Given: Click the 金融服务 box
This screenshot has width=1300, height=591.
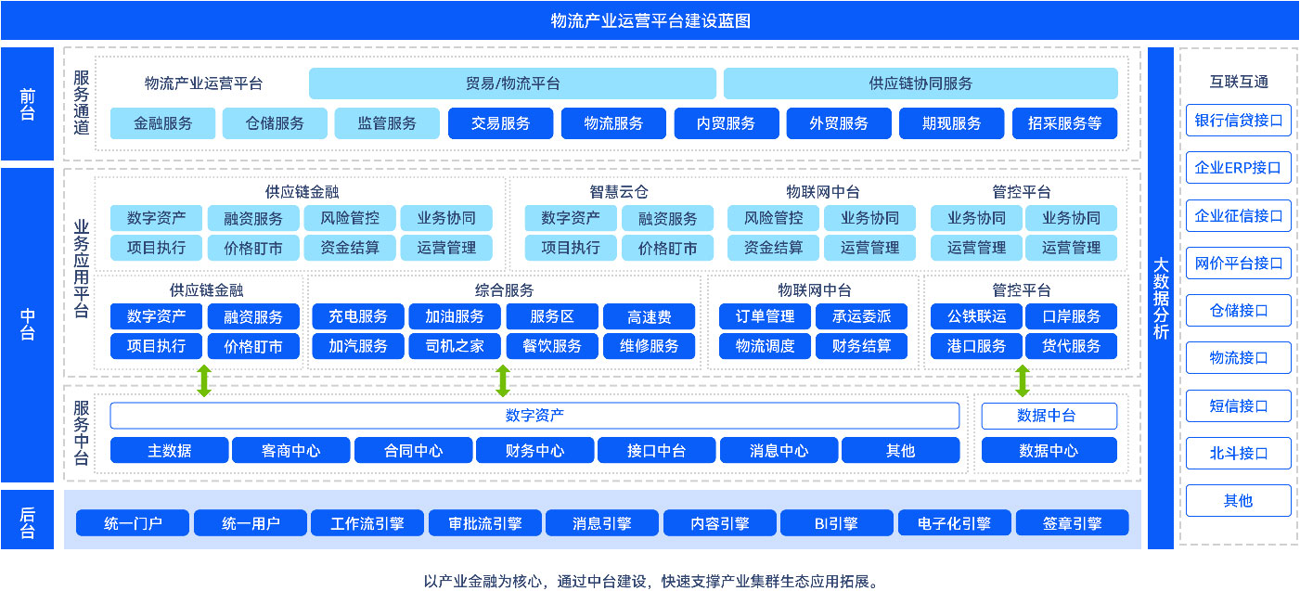Looking at the screenshot, I should 163,123.
